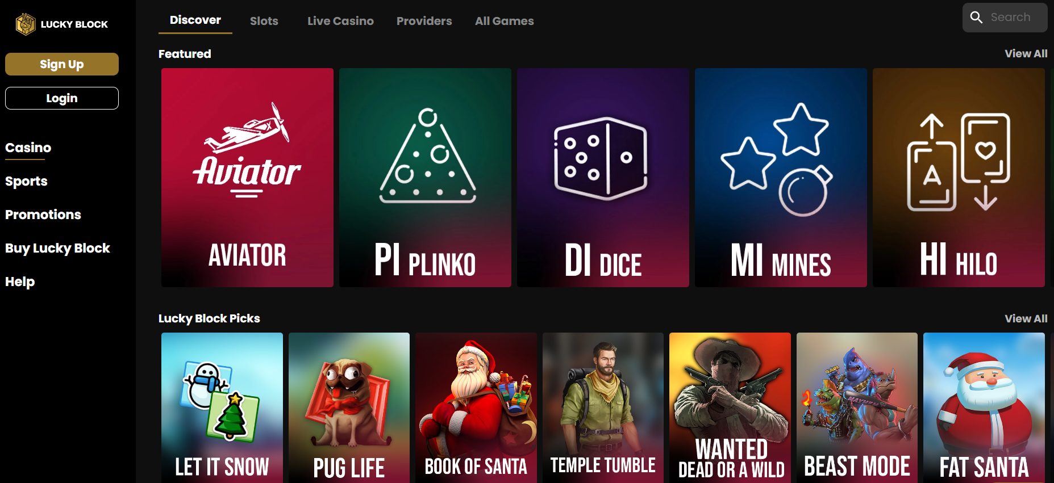This screenshot has height=483, width=1054.
Task: Click the search magnifier icon
Action: pyautogui.click(x=976, y=17)
